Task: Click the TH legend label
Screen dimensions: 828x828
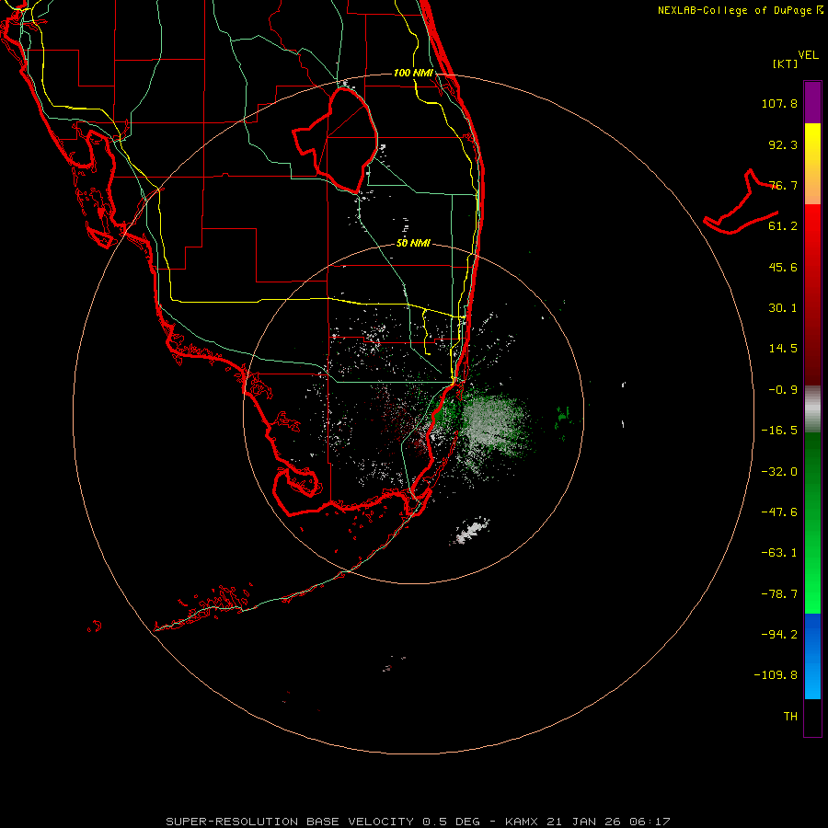Action: coord(790,716)
